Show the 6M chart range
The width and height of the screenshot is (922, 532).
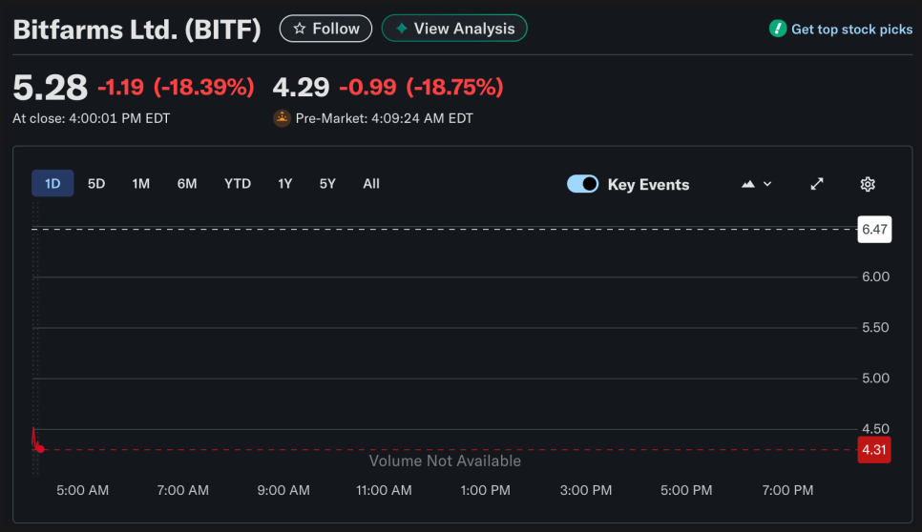click(187, 183)
